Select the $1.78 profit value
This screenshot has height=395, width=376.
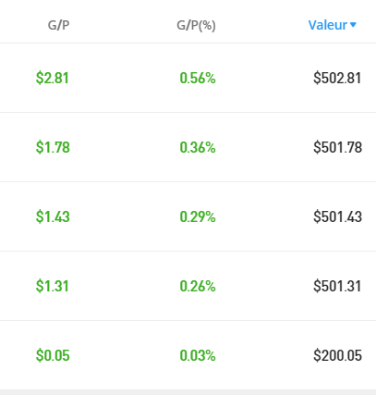pos(53,147)
